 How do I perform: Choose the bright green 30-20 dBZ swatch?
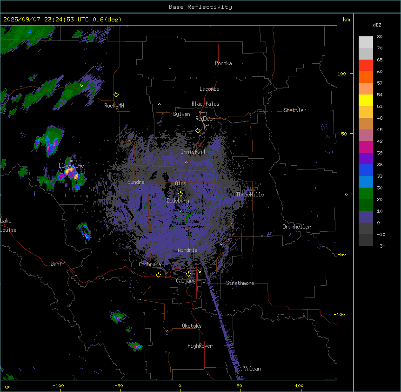click(x=366, y=194)
